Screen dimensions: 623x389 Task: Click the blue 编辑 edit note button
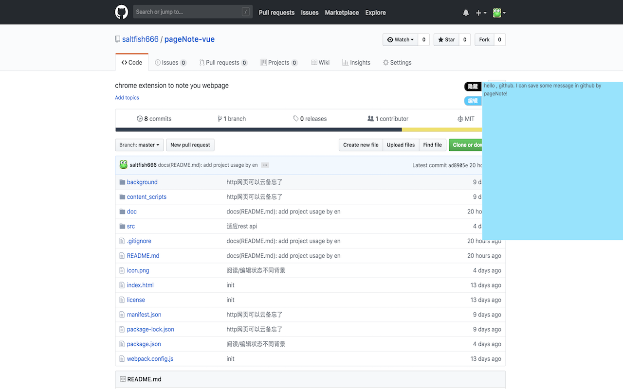coord(473,101)
